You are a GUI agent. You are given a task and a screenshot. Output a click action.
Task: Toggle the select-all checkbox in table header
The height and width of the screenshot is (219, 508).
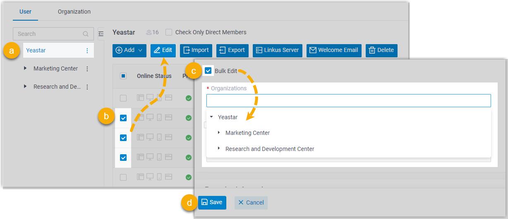coord(123,76)
